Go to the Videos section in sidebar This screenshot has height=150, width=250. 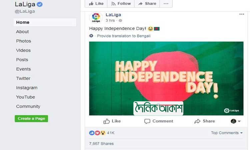pos(23,50)
